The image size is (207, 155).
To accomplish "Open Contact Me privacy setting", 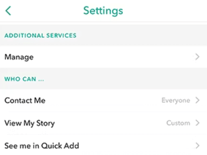I will 103,100.
